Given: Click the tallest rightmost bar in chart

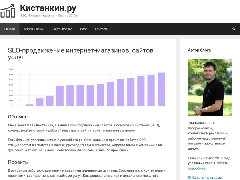Looking at the screenshot, I should (161, 89).
